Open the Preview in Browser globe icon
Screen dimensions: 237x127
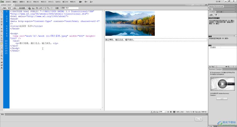(33, 8)
